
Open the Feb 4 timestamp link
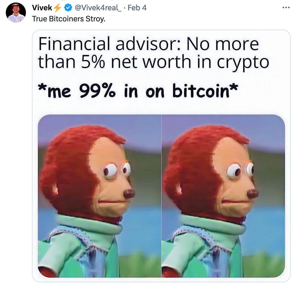click(x=137, y=8)
